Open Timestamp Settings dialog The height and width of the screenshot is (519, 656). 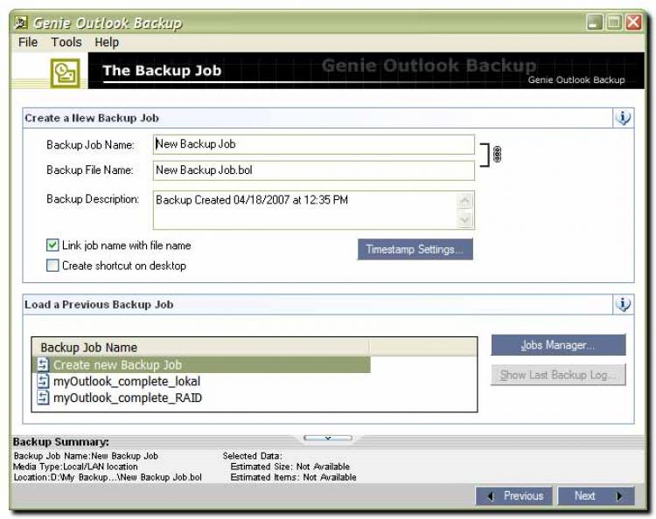(x=415, y=249)
